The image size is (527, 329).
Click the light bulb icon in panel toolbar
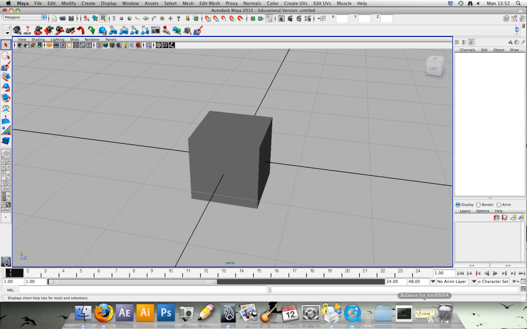coord(125,45)
